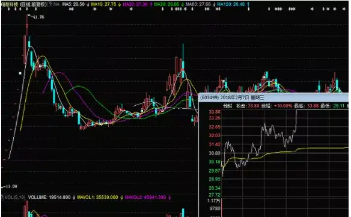Viewport: 351px width, 217px height.
Task: Select the 30.18 price axis label
Action: coord(215,162)
